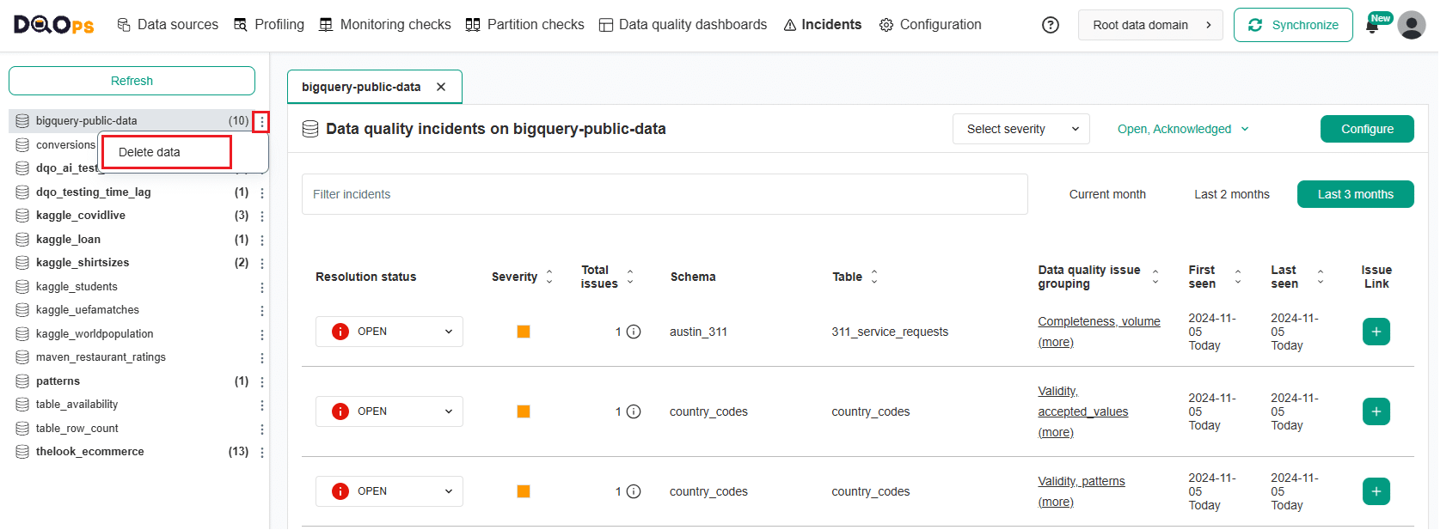Open three-dot menu for maven_restaurant_ratings

(x=262, y=357)
